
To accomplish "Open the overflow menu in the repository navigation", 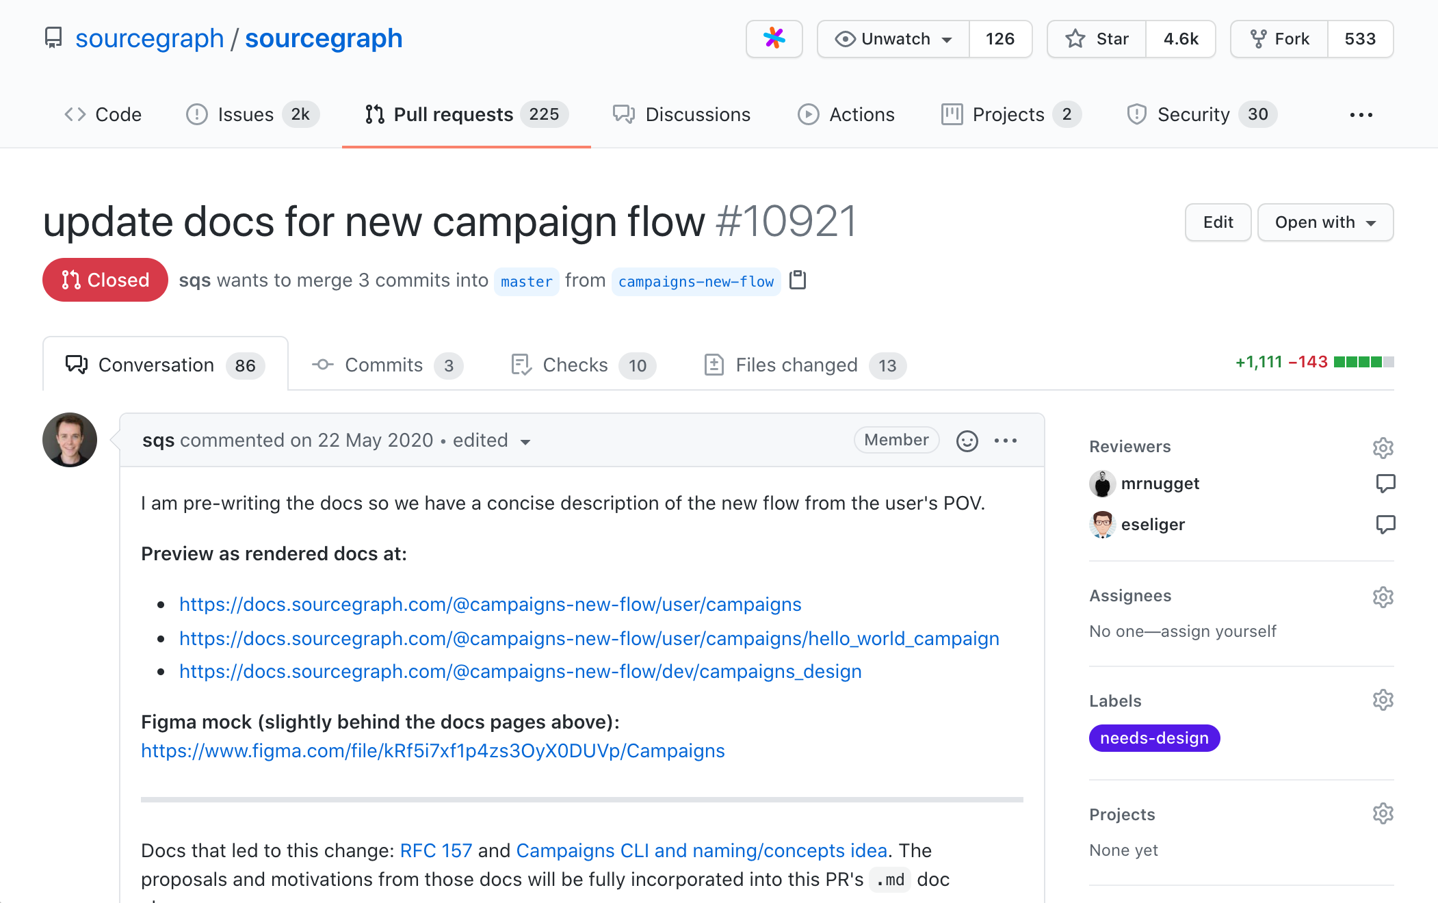I will pyautogui.click(x=1361, y=114).
